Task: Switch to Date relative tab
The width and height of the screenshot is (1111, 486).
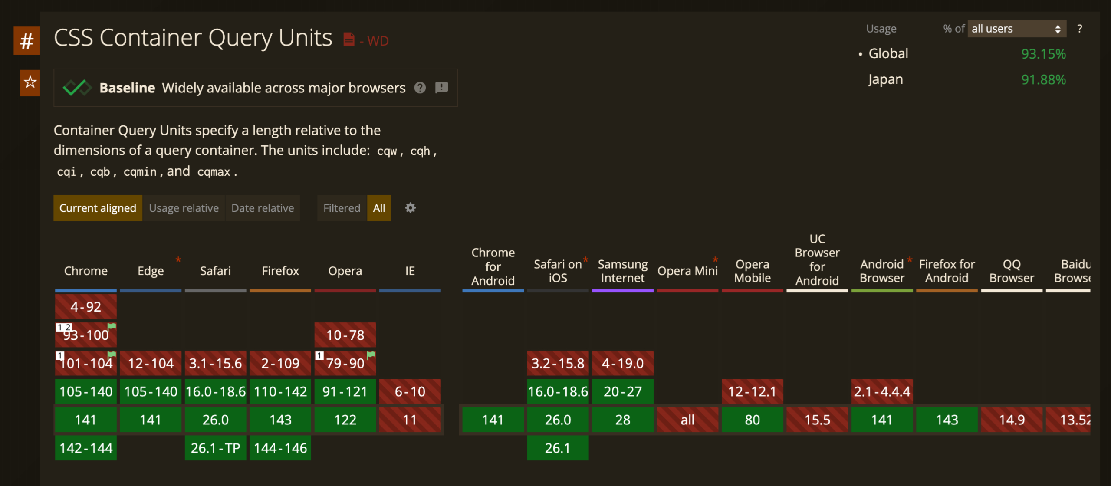Action: pos(263,208)
